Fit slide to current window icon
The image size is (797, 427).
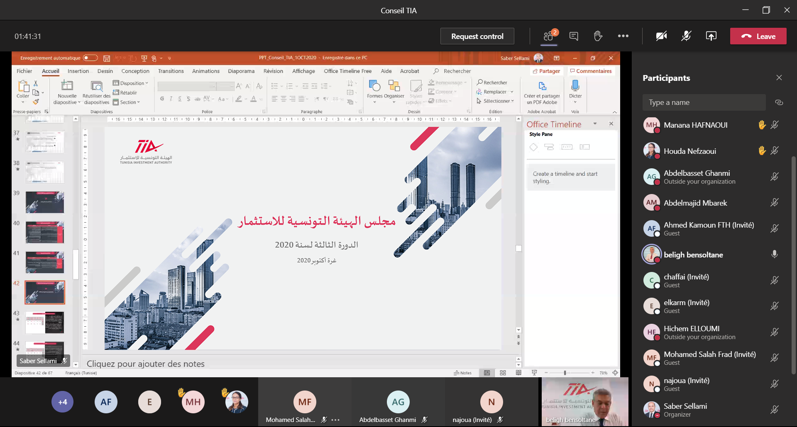(615, 373)
